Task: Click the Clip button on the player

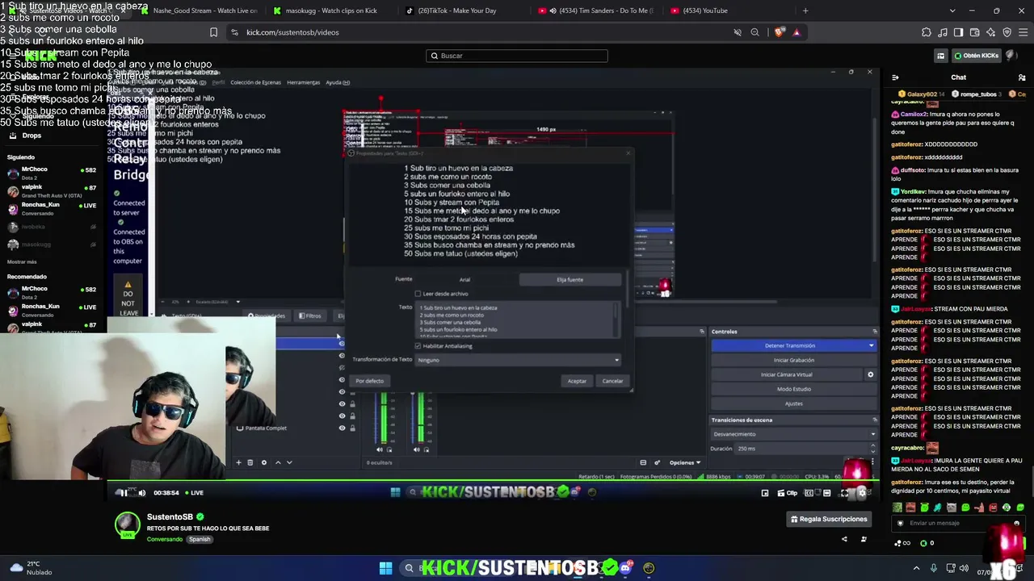Action: [787, 493]
